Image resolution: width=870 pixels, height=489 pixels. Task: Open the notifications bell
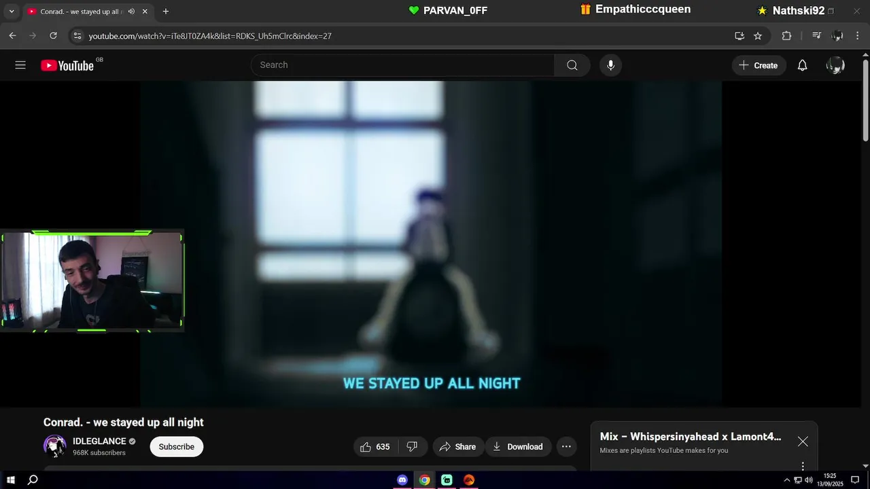(x=802, y=65)
